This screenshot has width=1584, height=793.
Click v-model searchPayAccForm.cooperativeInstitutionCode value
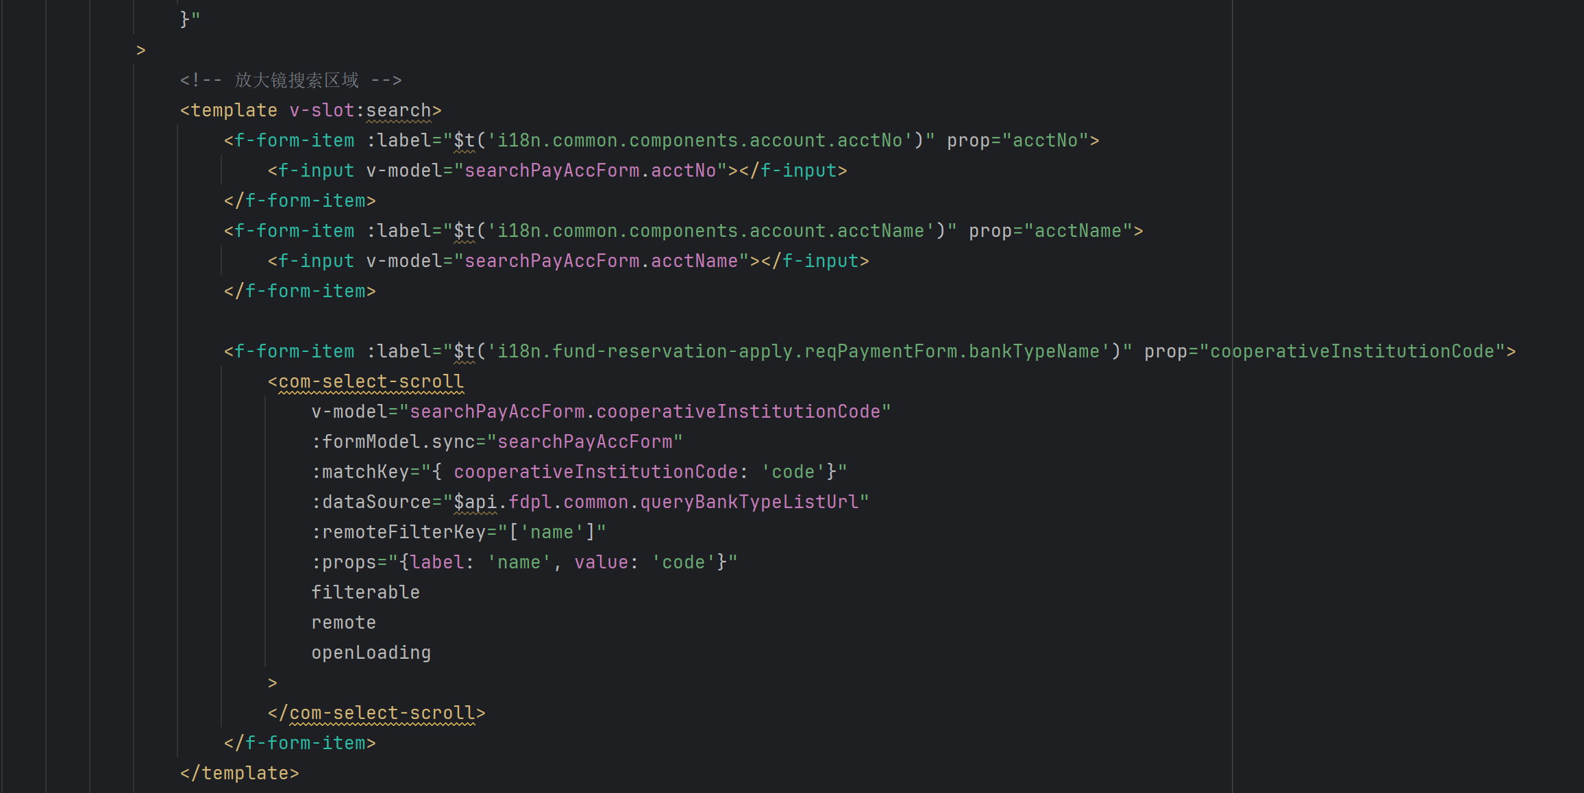click(644, 412)
